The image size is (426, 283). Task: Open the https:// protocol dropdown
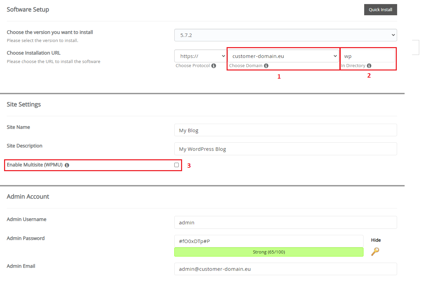(200, 56)
